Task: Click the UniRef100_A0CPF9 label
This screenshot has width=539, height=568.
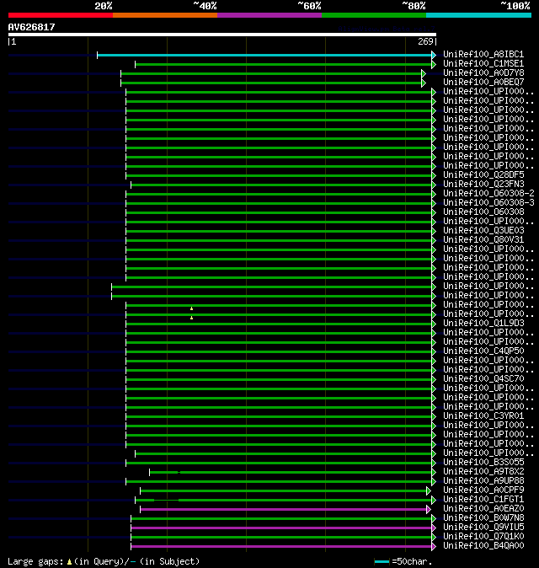Action: [483, 490]
